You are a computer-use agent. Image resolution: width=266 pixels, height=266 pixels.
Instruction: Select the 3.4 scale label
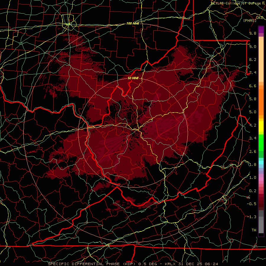coord(253,138)
